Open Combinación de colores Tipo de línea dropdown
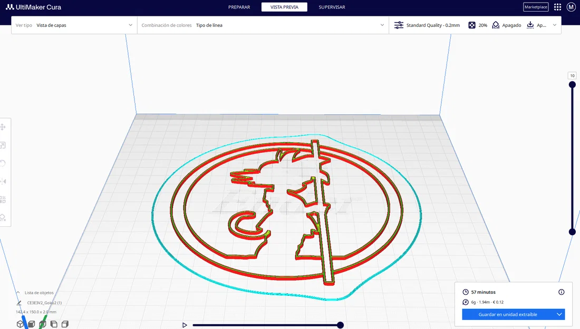 click(263, 25)
